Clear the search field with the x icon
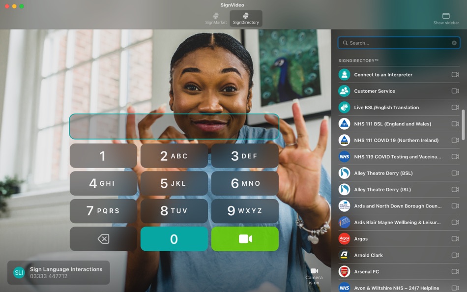467x292 pixels. 454,43
